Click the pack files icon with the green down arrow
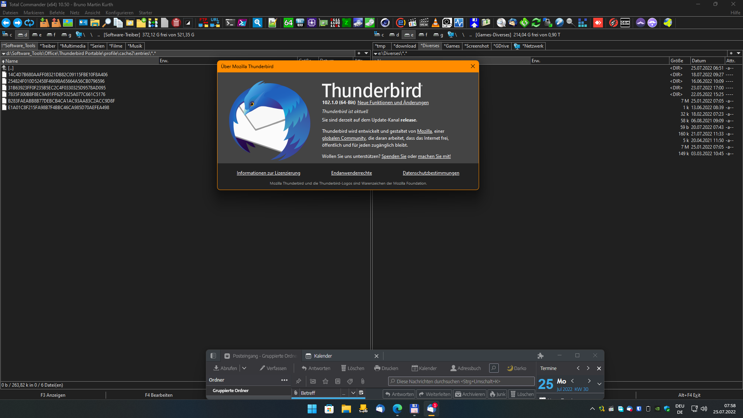743x418 pixels. pos(45,23)
